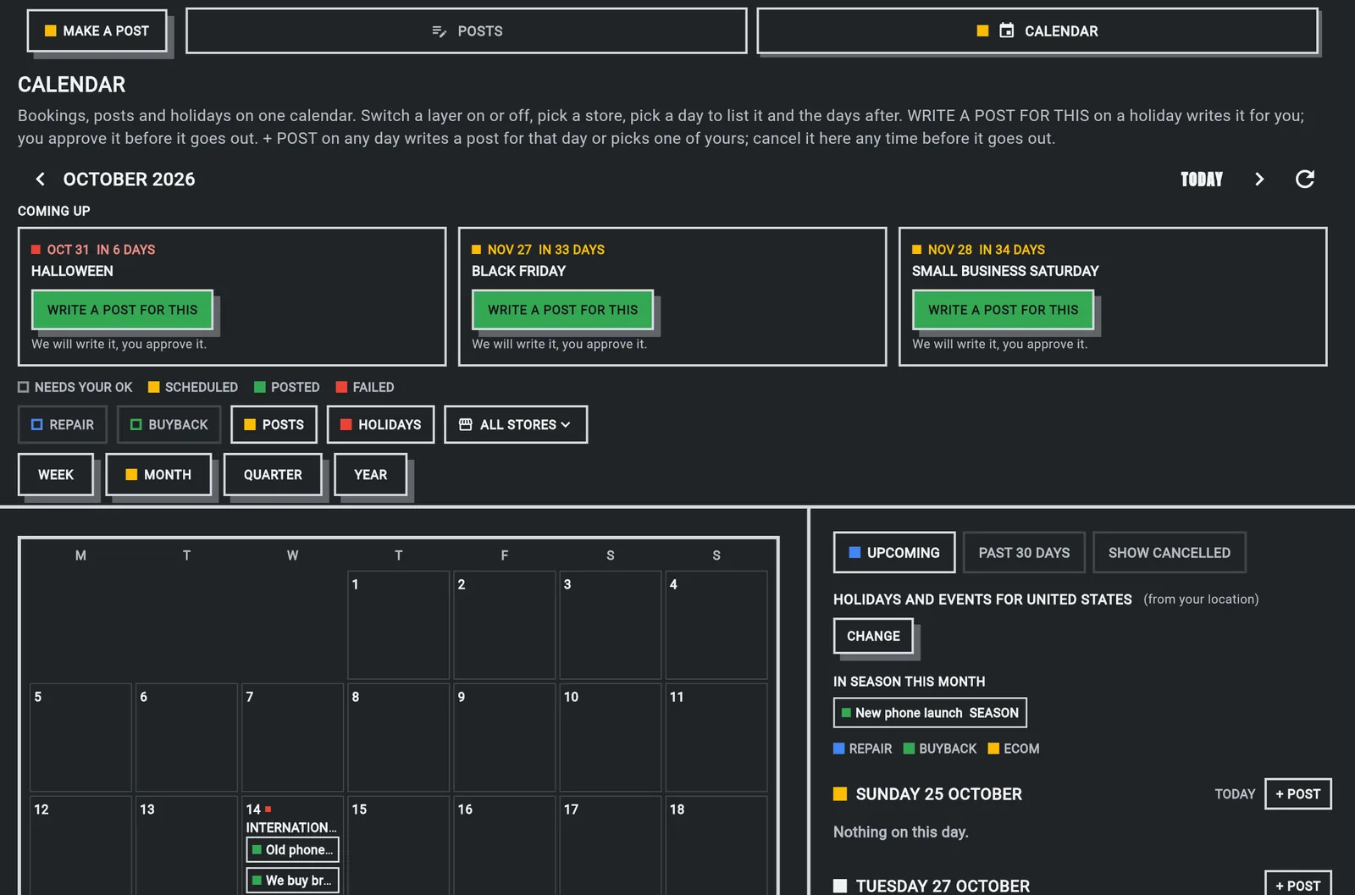
Task: Open the Calendar tab
Action: [1037, 31]
